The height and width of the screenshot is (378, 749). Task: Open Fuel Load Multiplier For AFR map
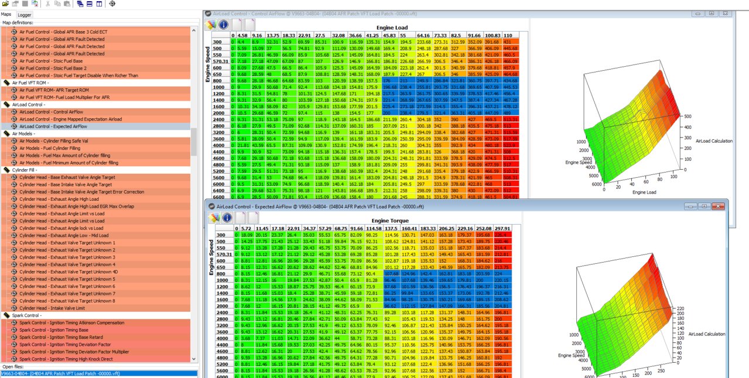[x=95, y=97]
